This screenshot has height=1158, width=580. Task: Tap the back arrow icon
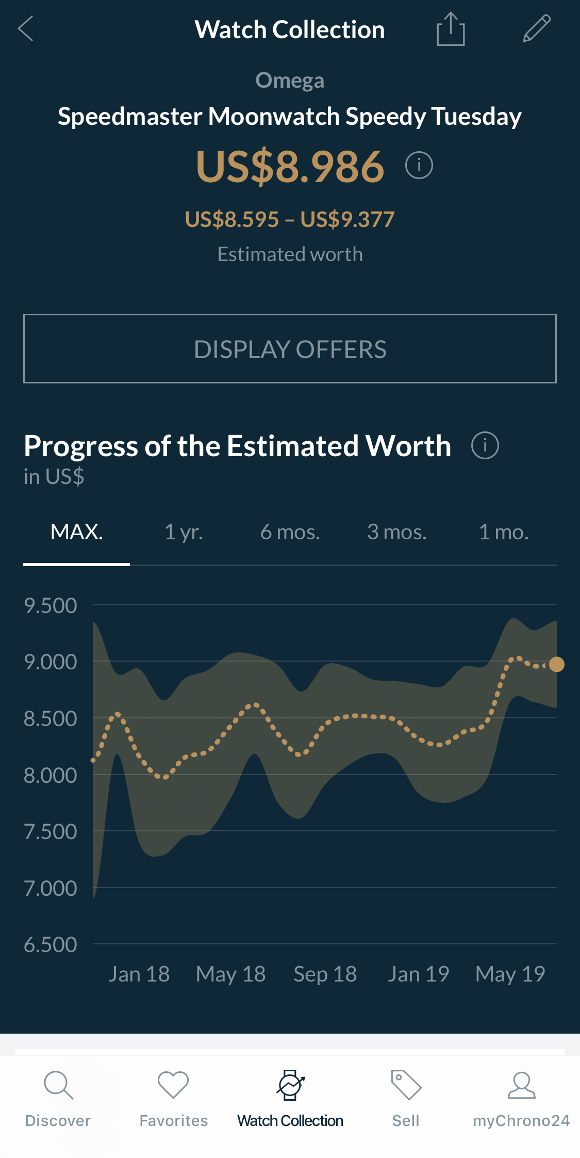26,28
